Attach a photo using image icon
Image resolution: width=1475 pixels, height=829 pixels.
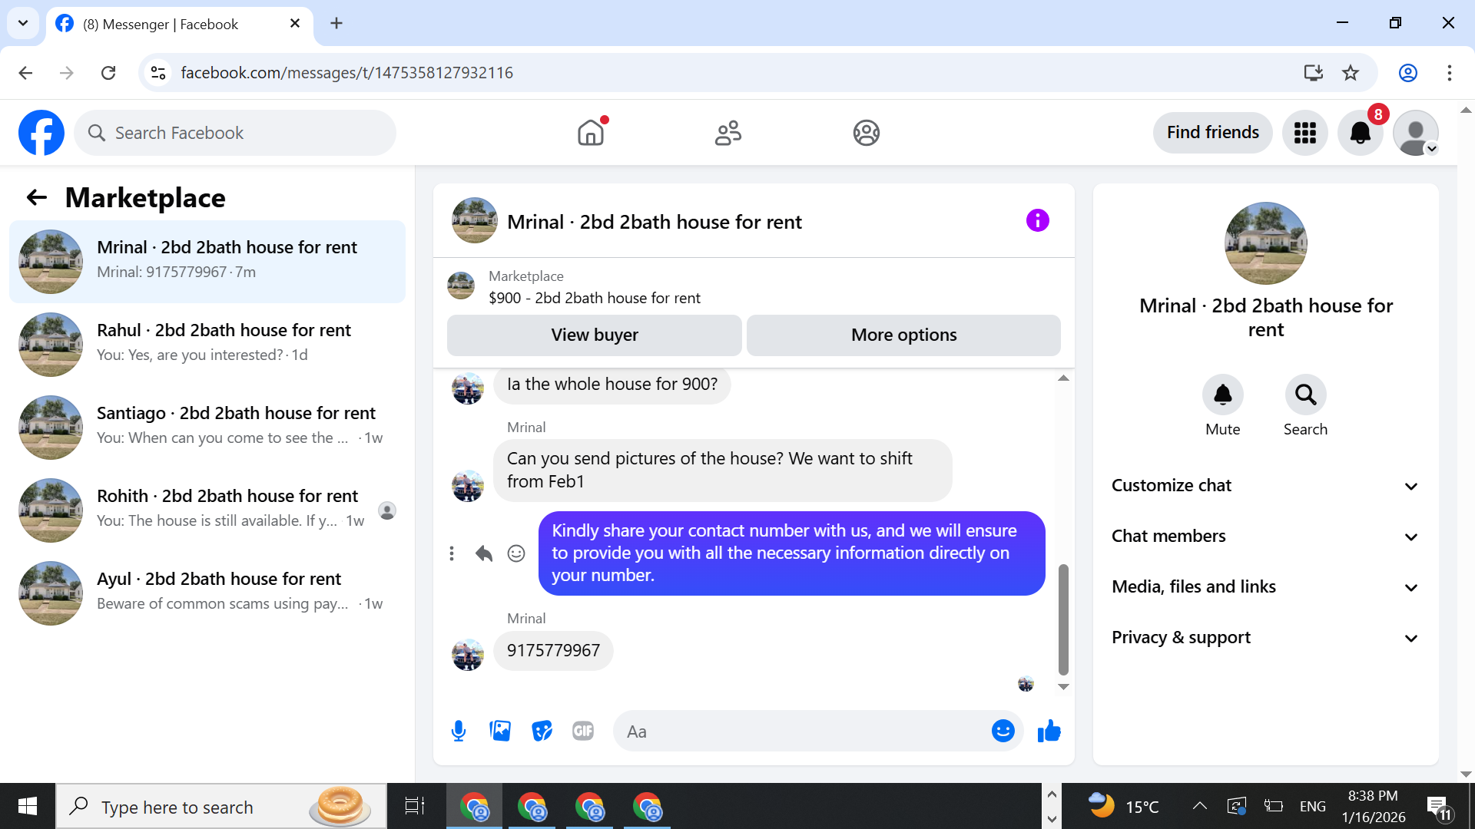500,731
